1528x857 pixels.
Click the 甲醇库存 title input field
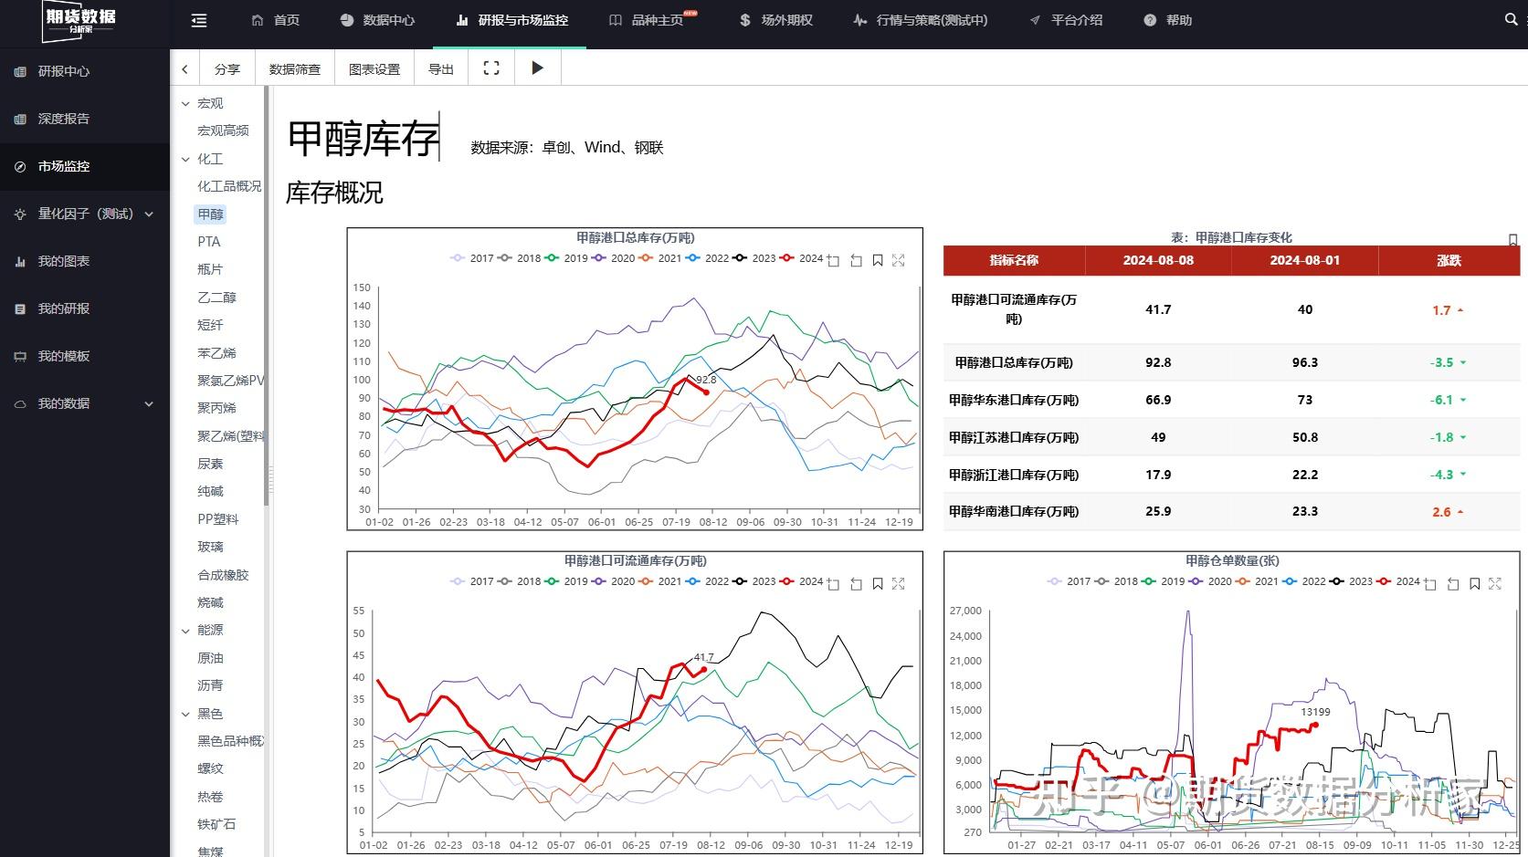[361, 137]
